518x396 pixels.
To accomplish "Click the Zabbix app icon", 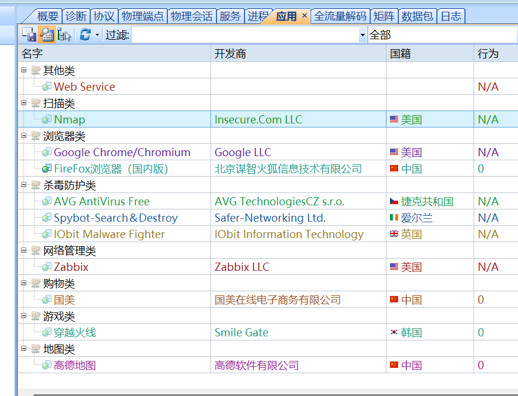I will [x=47, y=267].
